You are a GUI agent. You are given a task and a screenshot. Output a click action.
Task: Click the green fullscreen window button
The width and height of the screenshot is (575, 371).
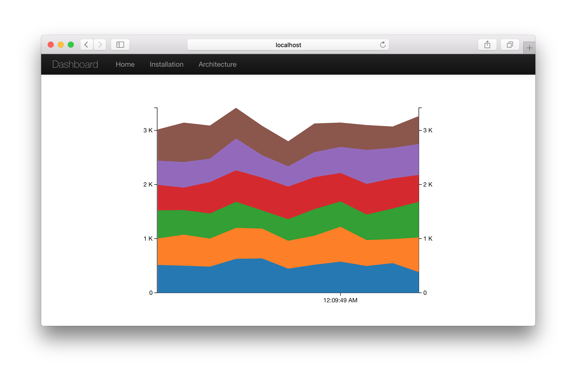tap(71, 45)
